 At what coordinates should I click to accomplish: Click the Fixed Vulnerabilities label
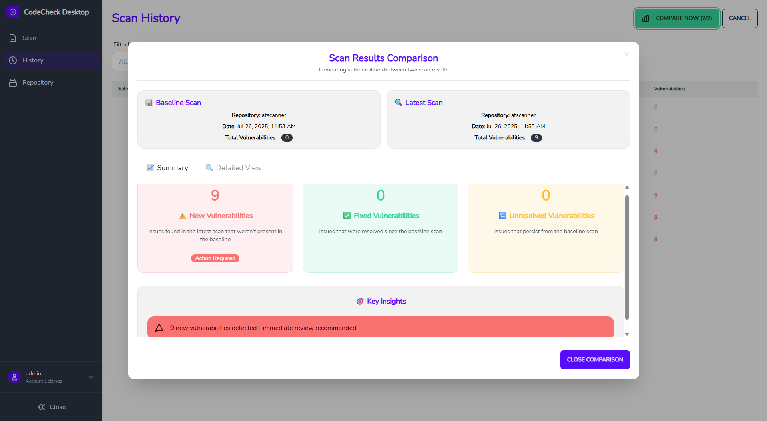pyautogui.click(x=386, y=216)
